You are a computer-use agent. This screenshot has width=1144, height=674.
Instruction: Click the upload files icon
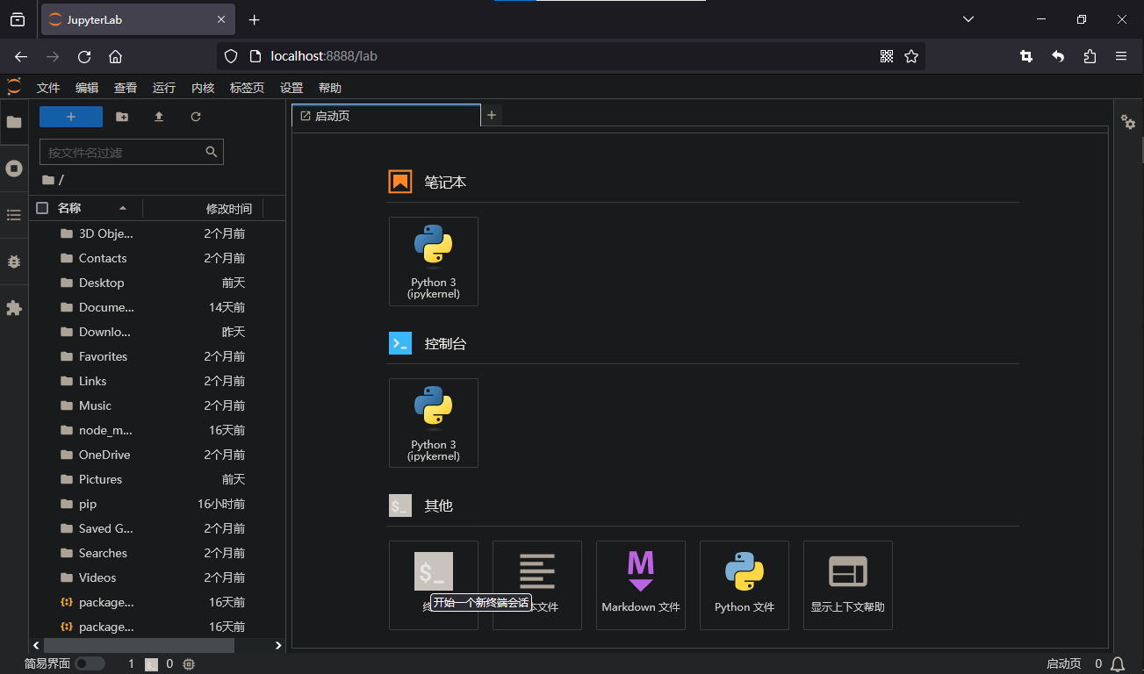point(159,117)
